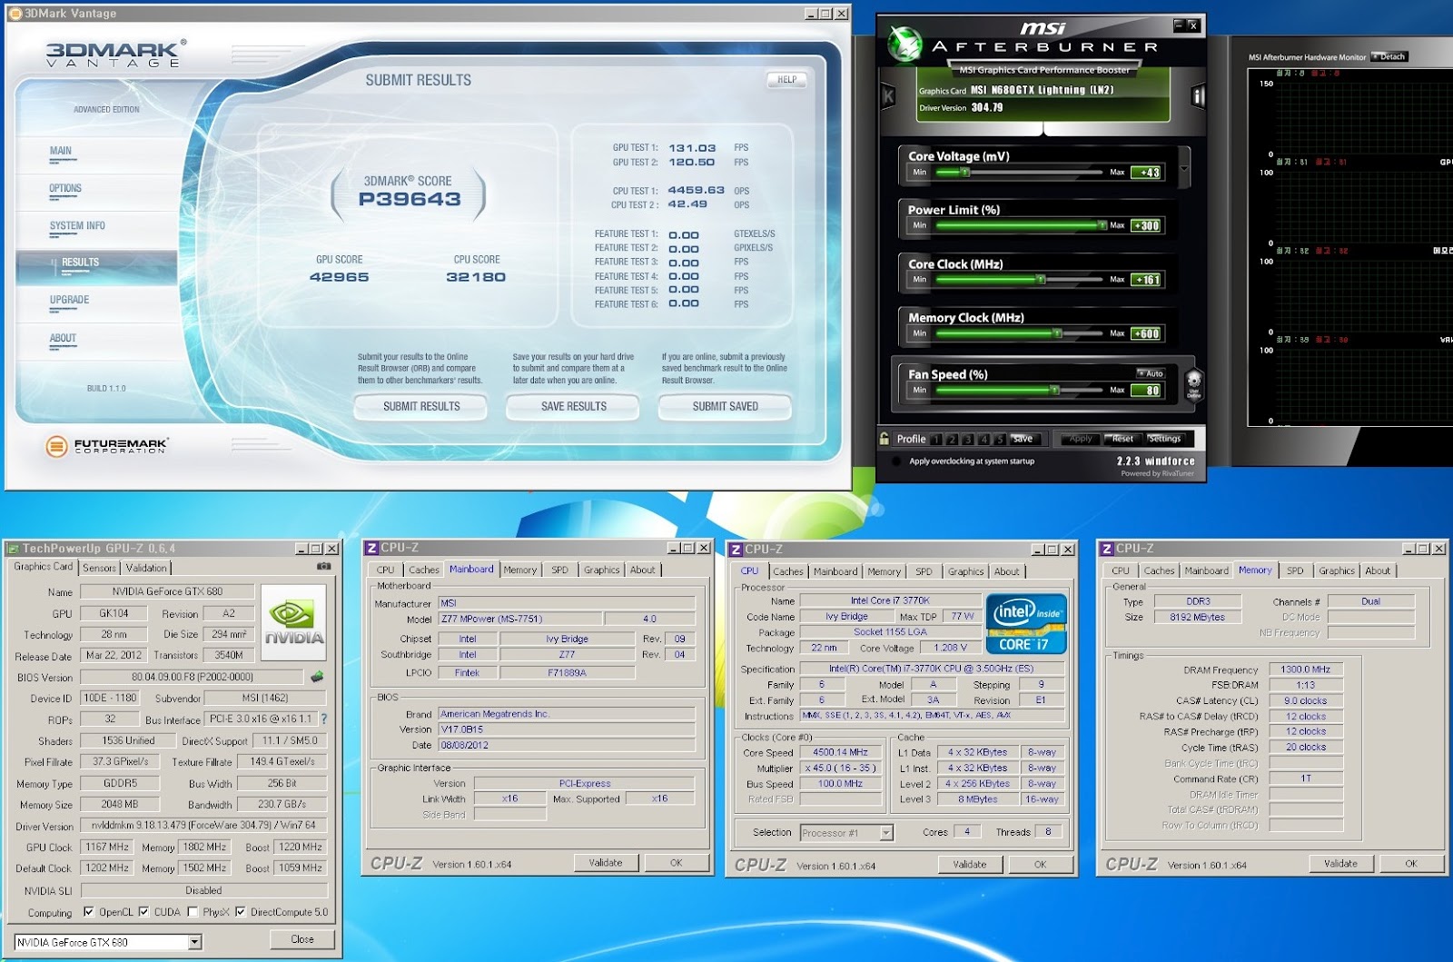Click the Z icon of the CPU-Z Mainboard window
Screen dimensions: 1453x962
click(x=371, y=548)
